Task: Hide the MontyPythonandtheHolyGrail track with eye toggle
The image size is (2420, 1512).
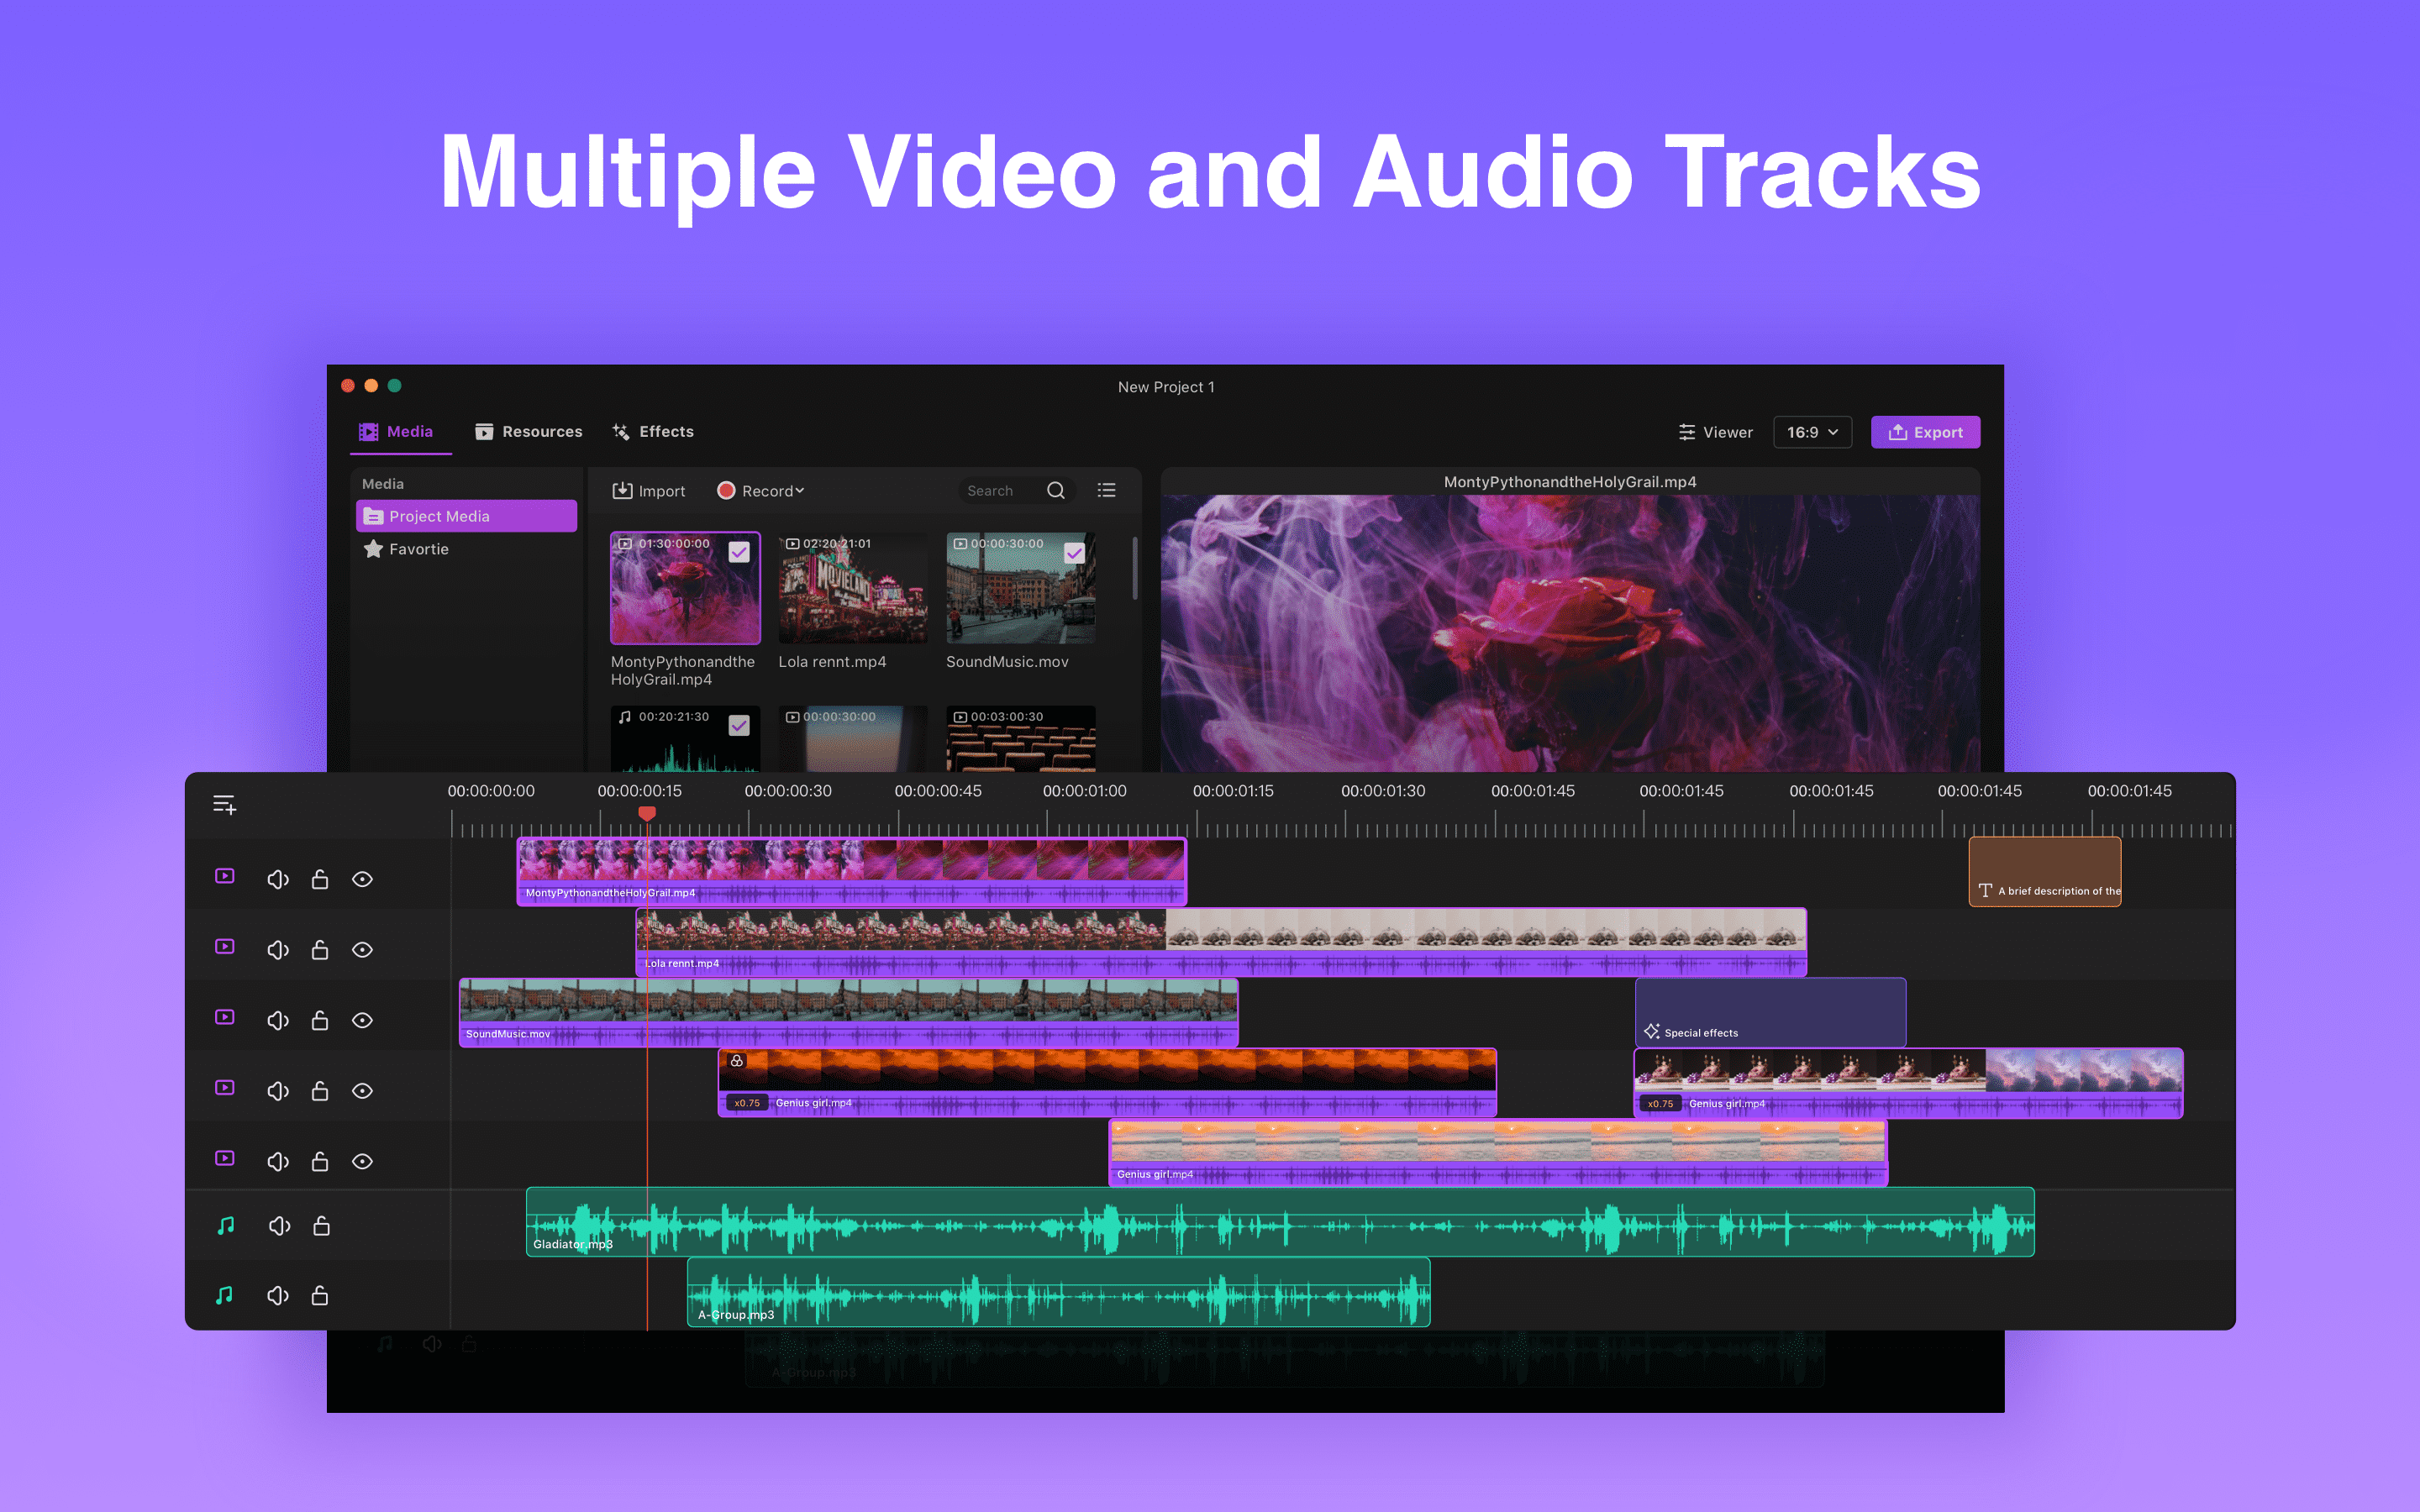Action: pos(362,878)
